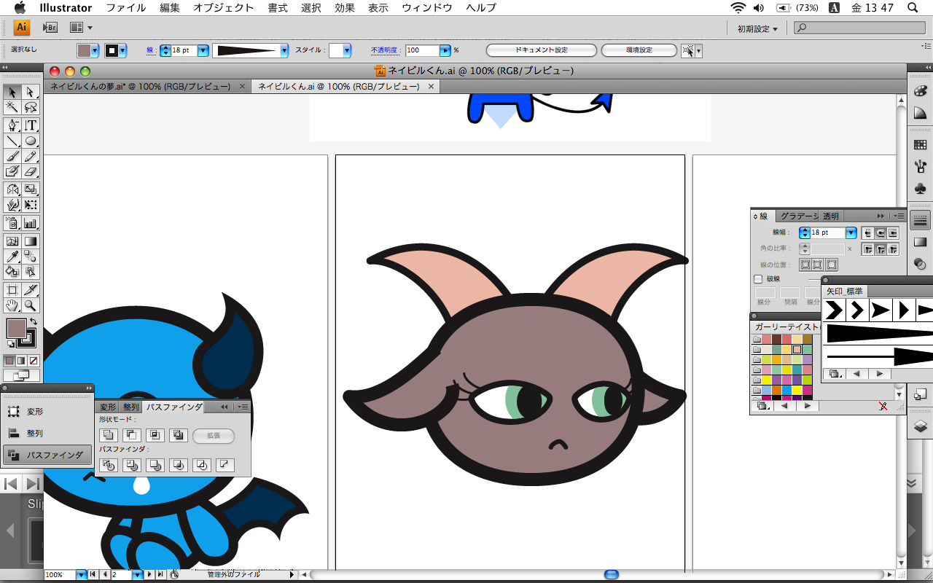Click the 環境設定 button
The width and height of the screenshot is (933, 583).
point(639,50)
